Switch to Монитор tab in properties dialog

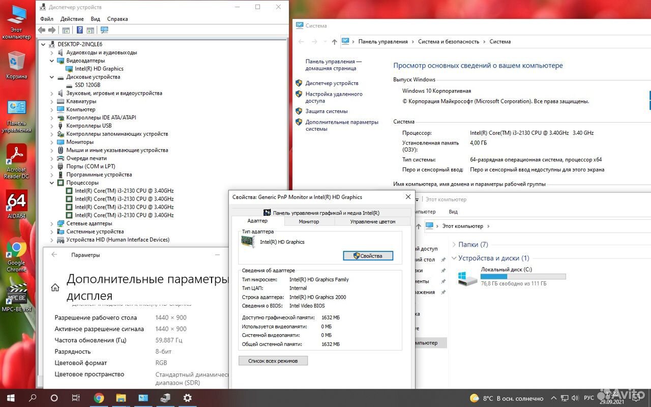(x=309, y=221)
